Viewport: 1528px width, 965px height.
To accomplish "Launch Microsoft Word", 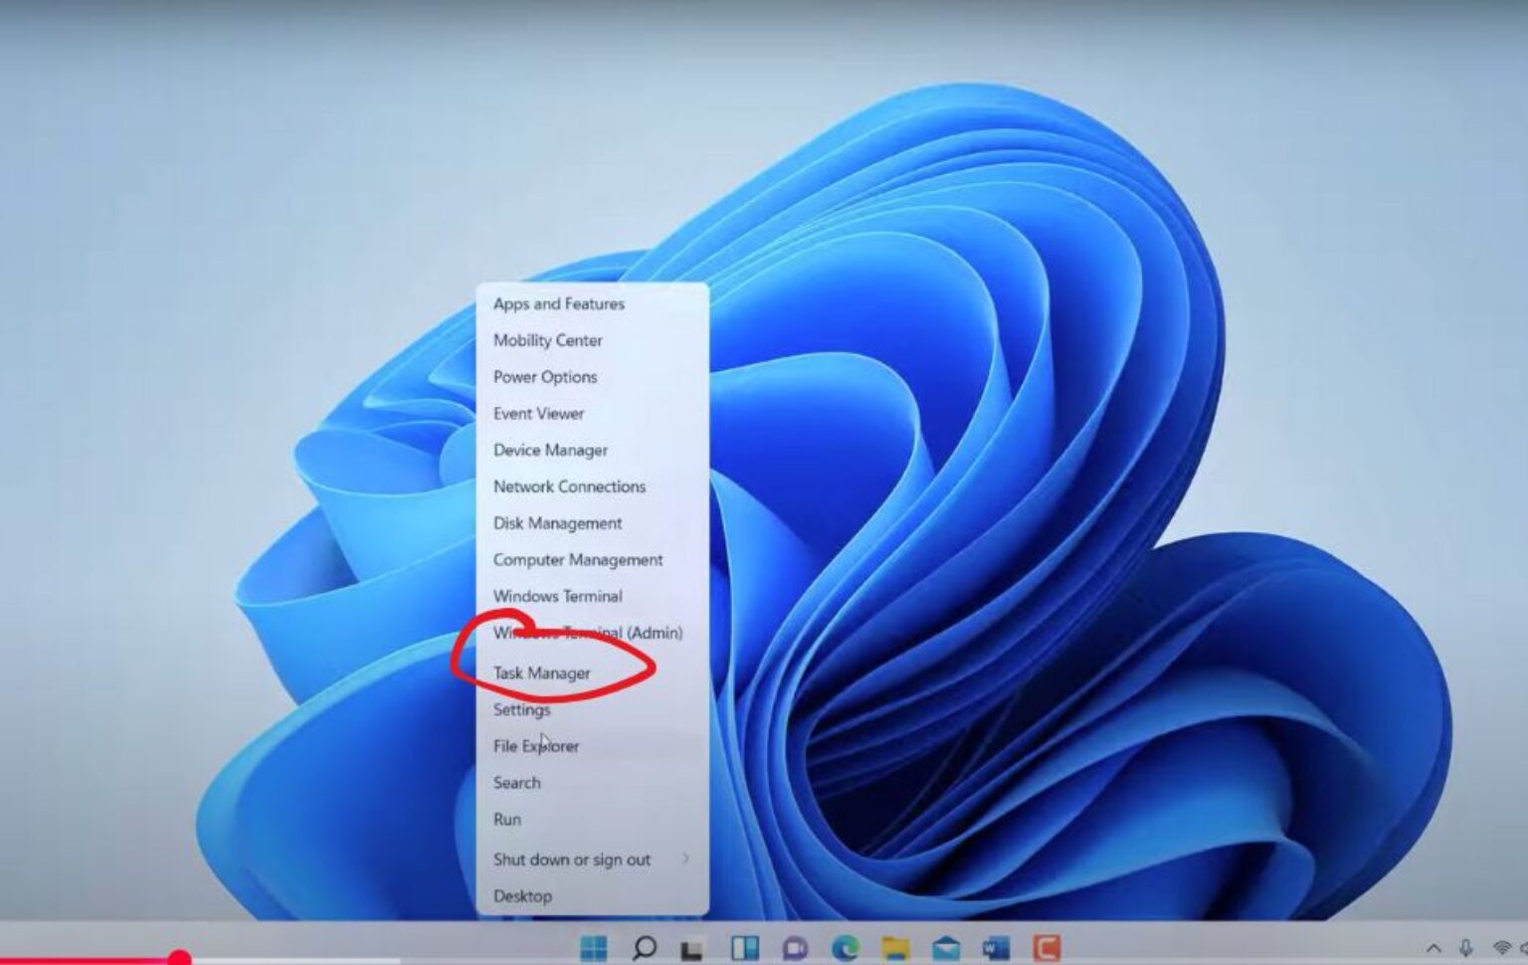I will click(995, 948).
